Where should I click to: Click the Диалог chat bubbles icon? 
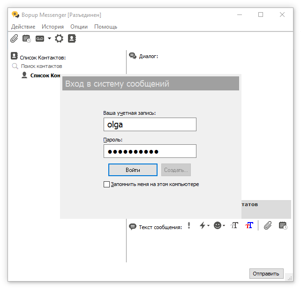(133, 56)
